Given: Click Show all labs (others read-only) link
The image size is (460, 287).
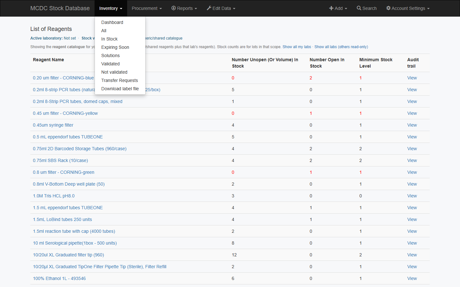Looking at the screenshot, I should 341,47.
